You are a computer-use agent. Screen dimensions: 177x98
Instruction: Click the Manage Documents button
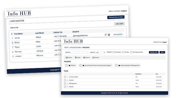(x=116, y=17)
